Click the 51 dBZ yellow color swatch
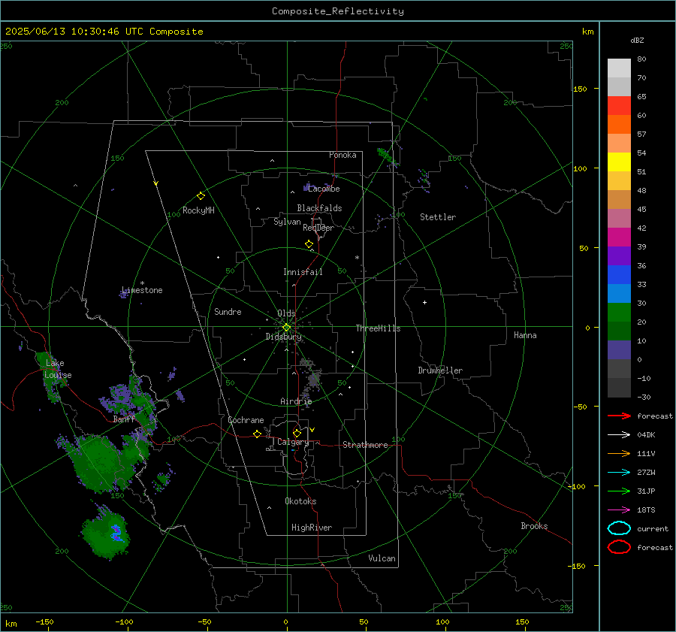The height and width of the screenshot is (632, 676). click(619, 162)
